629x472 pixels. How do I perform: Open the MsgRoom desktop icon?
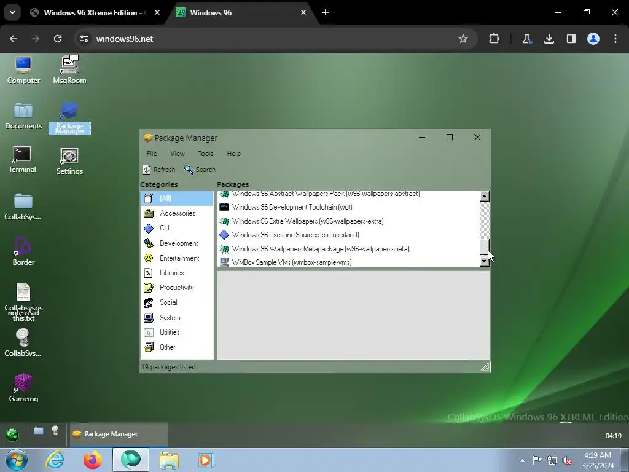69,70
